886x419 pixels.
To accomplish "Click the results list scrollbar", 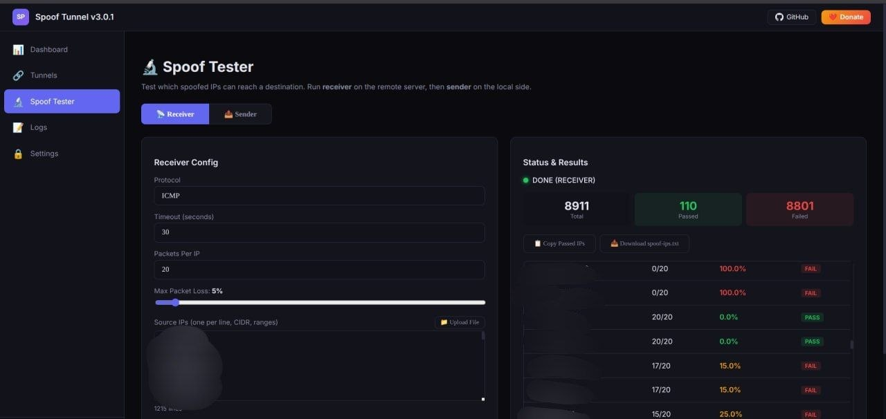I will coord(851,344).
